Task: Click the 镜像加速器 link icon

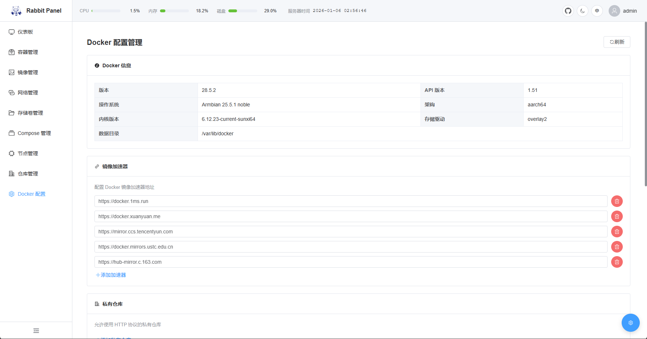Action: [97, 166]
